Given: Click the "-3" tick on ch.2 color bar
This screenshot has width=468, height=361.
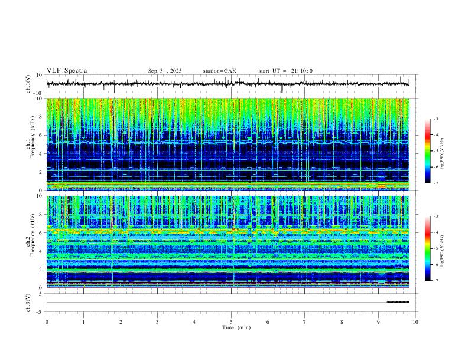Looking at the screenshot, I should 435,216.
